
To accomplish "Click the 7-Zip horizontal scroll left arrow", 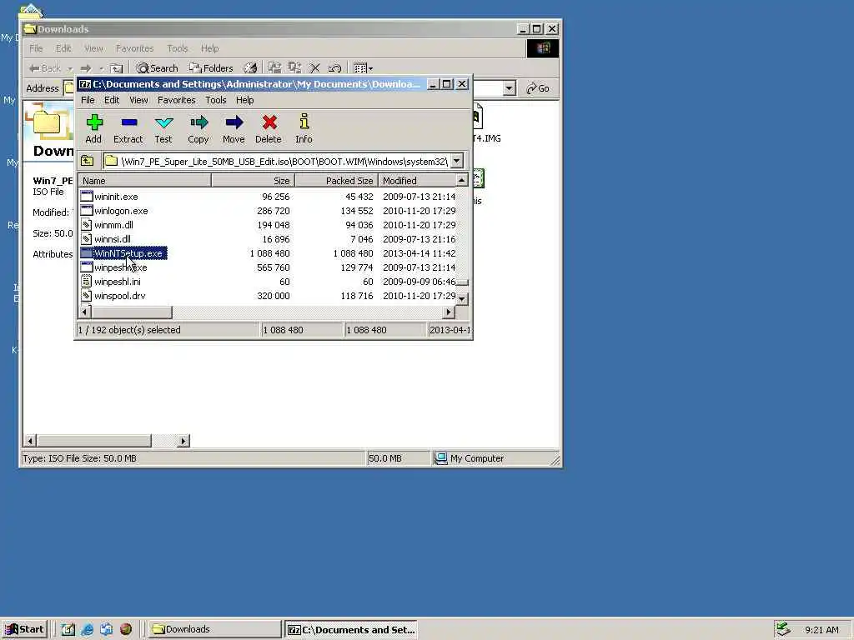I will (x=85, y=312).
